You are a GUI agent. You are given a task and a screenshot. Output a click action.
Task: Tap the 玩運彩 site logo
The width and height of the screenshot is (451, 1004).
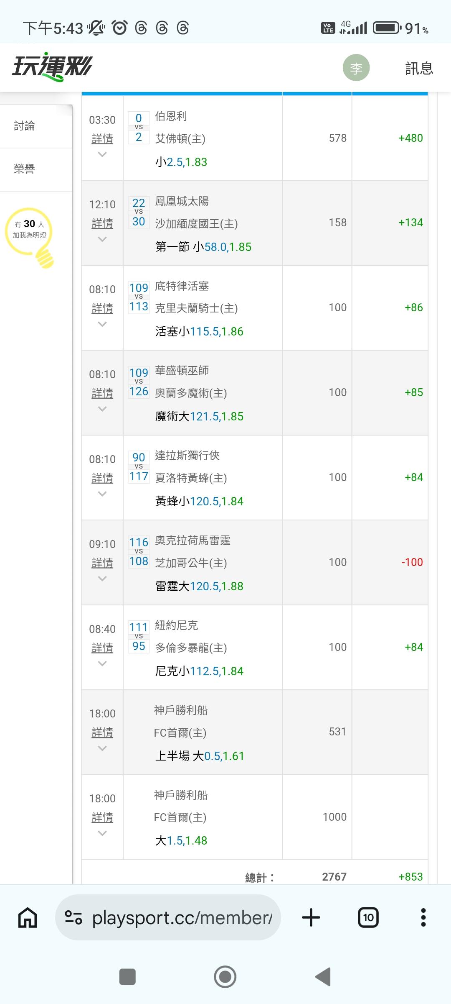point(52,67)
